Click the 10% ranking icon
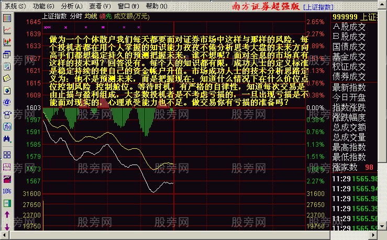 tap(7, 191)
